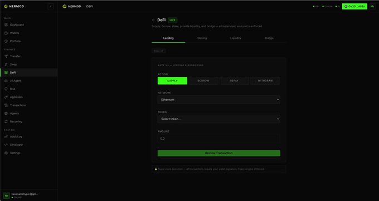Click the AI status indicator in top bar

click(x=338, y=7)
